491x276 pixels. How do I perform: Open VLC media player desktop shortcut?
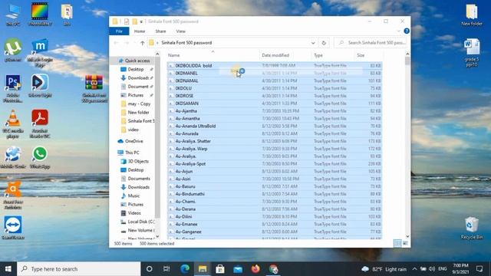pos(13,124)
